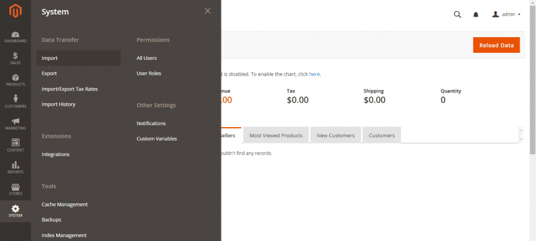
Task: Click the Tax $0.00 value
Action: point(298,100)
